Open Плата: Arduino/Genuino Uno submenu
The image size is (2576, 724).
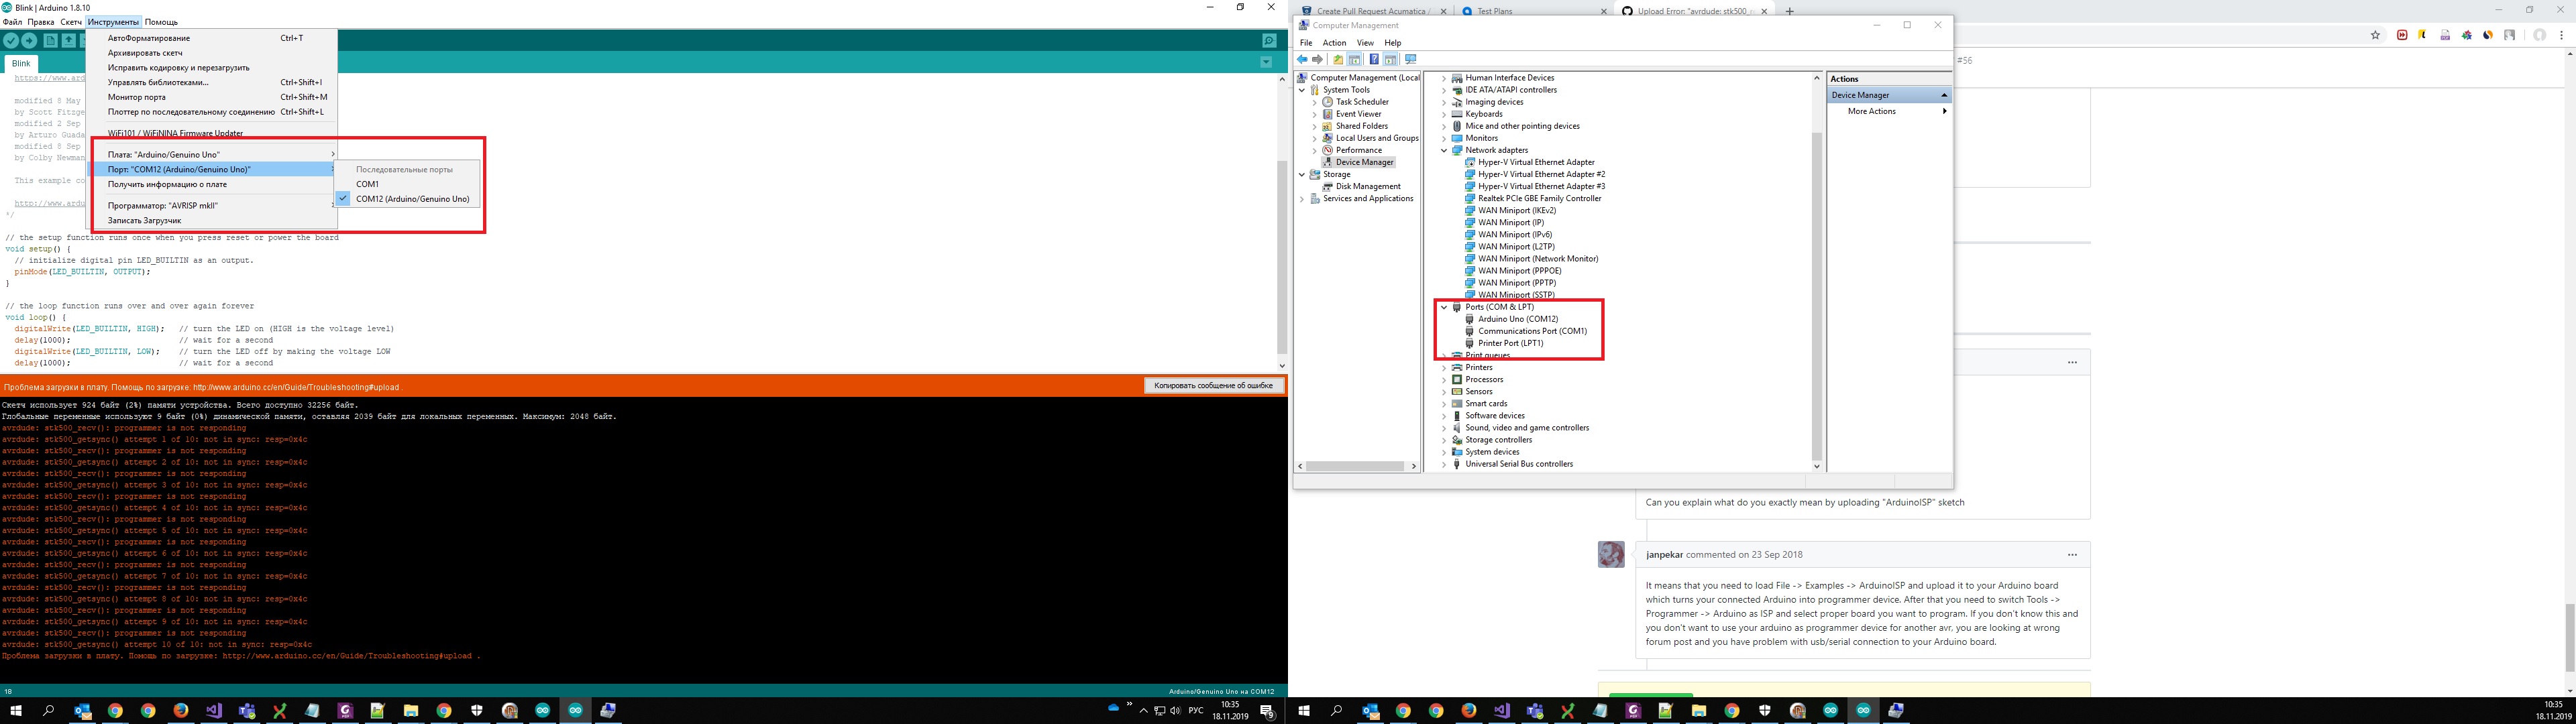point(213,155)
